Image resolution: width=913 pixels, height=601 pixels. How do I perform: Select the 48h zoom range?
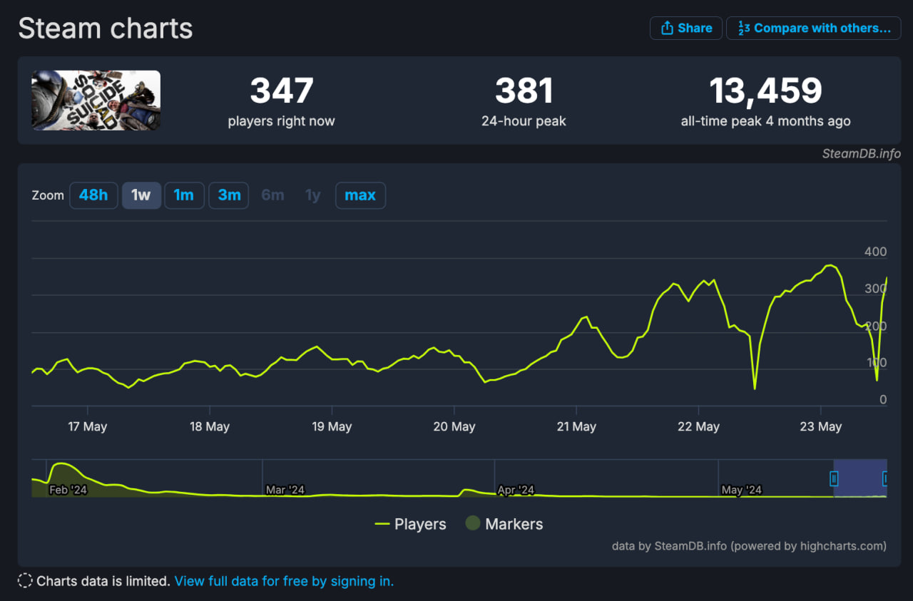click(93, 195)
